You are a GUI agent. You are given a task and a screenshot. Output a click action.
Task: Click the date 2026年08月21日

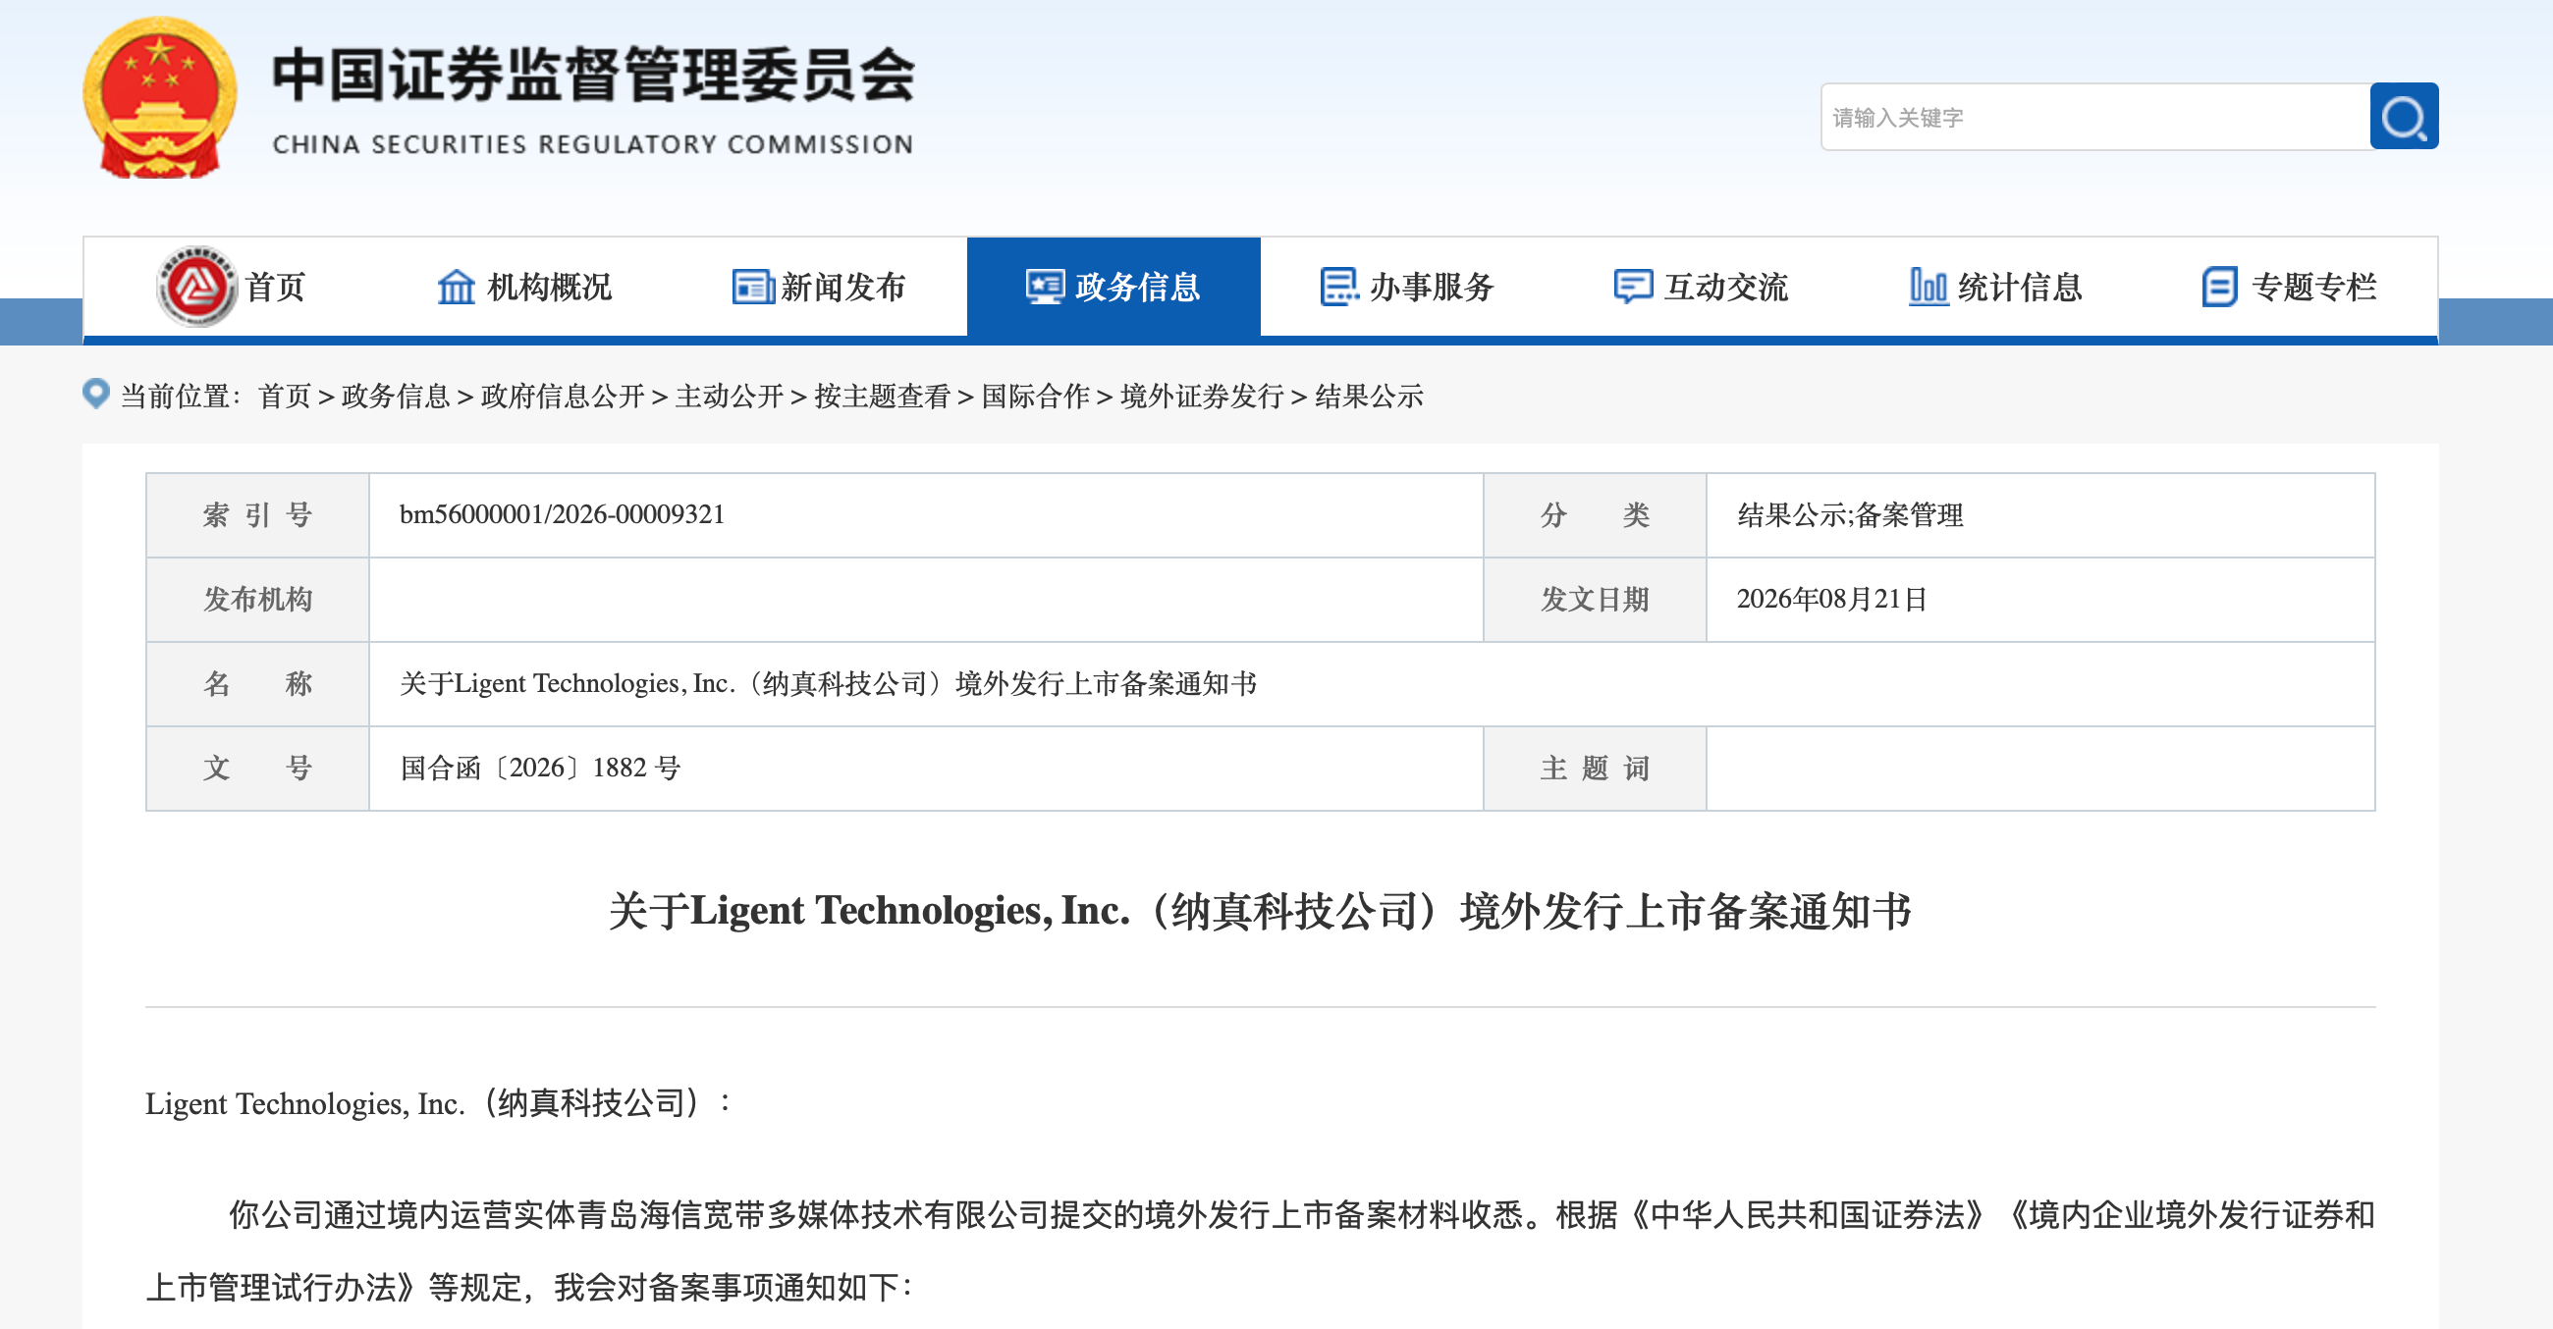(x=1831, y=599)
